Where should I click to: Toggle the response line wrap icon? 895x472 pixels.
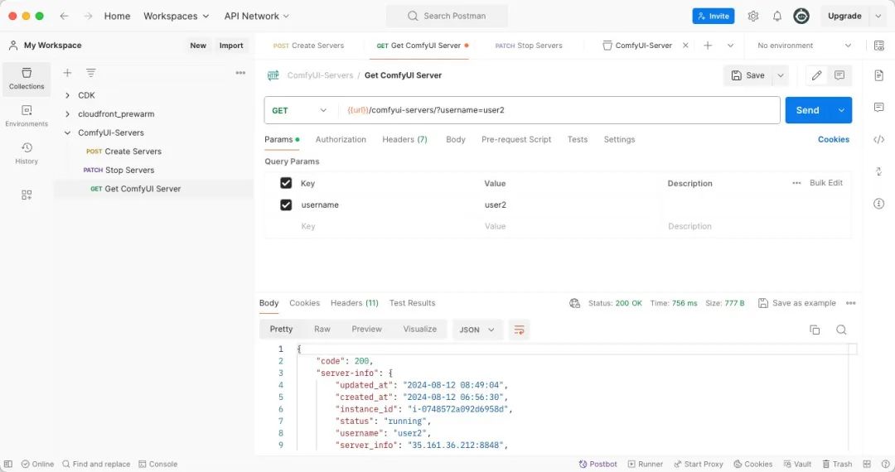coord(519,330)
